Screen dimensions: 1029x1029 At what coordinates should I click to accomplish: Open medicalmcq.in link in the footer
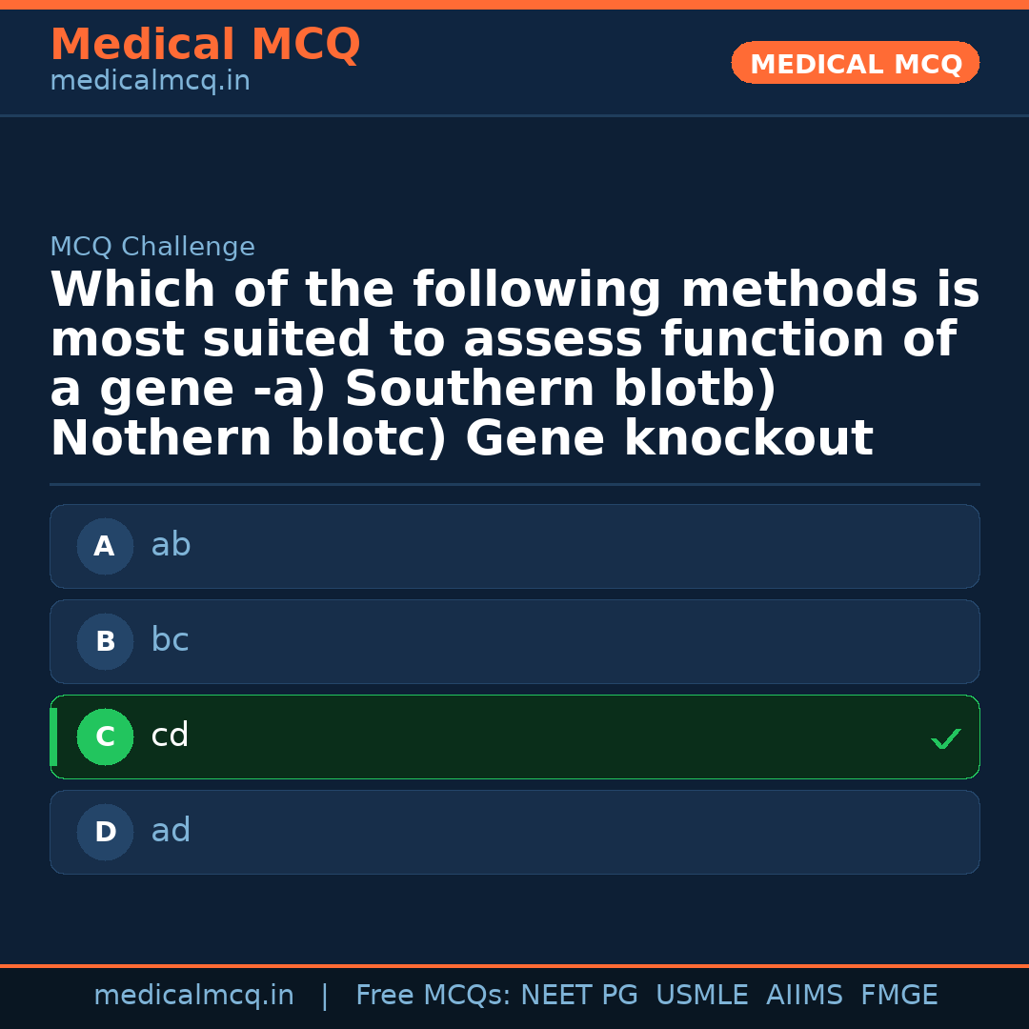[x=194, y=994]
